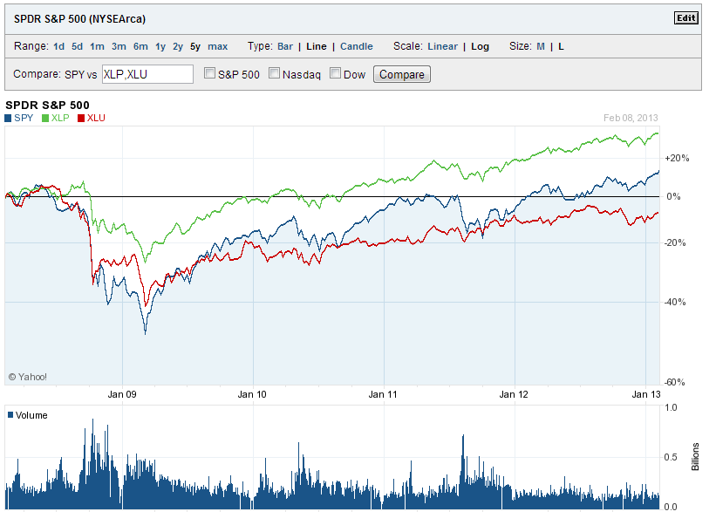The width and height of the screenshot is (716, 532).
Task: Click the XLP legend label
Action: point(60,118)
